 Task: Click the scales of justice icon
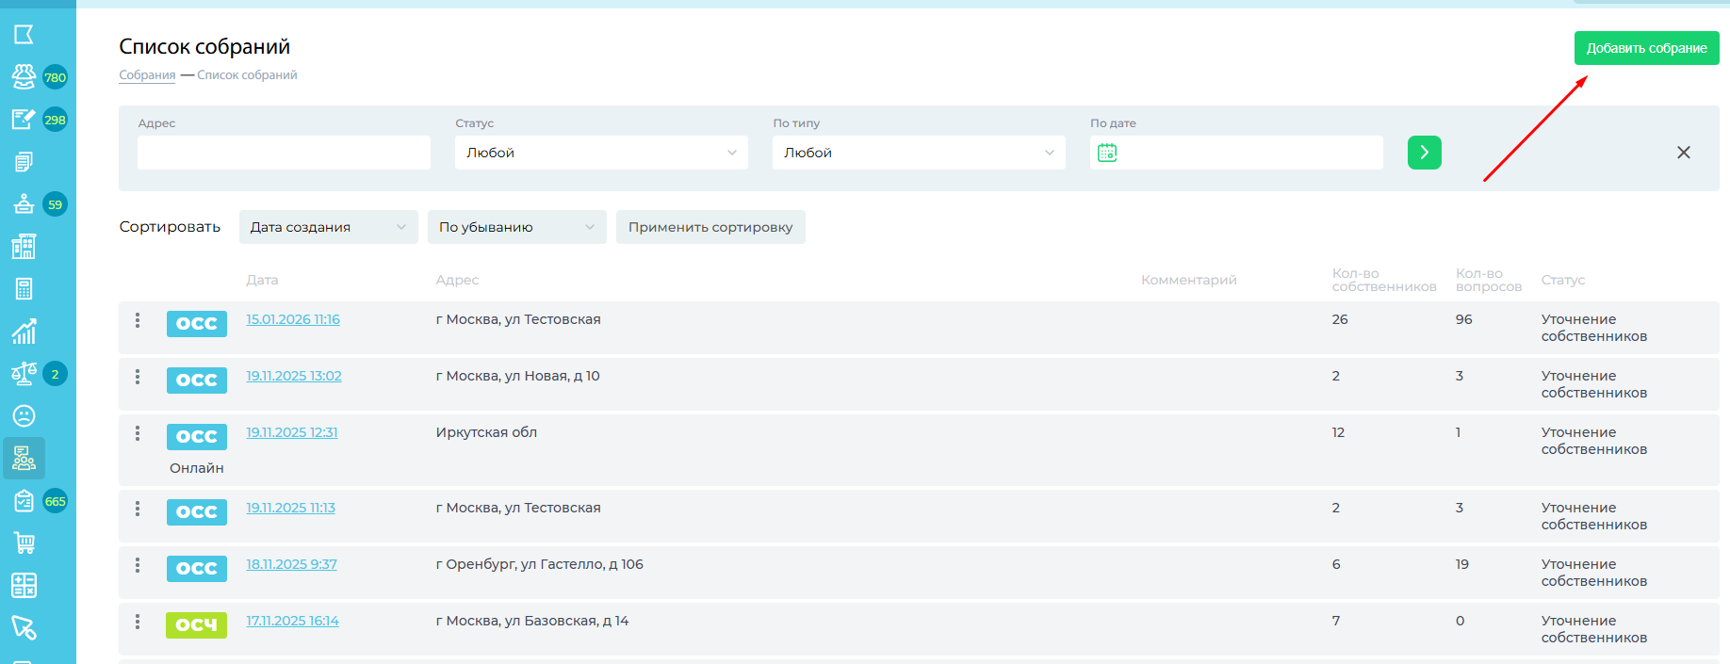click(x=24, y=374)
